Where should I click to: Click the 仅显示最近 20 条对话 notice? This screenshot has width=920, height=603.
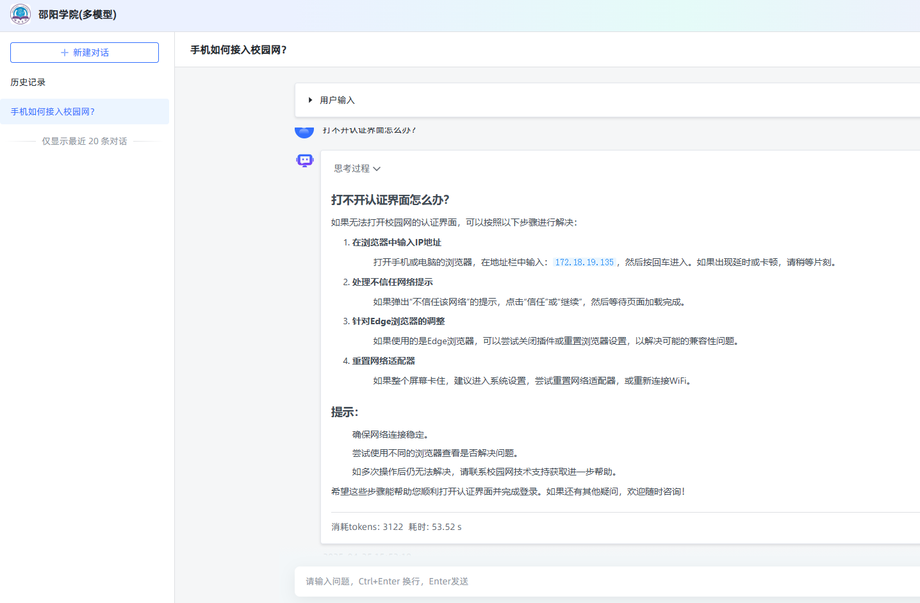[85, 141]
